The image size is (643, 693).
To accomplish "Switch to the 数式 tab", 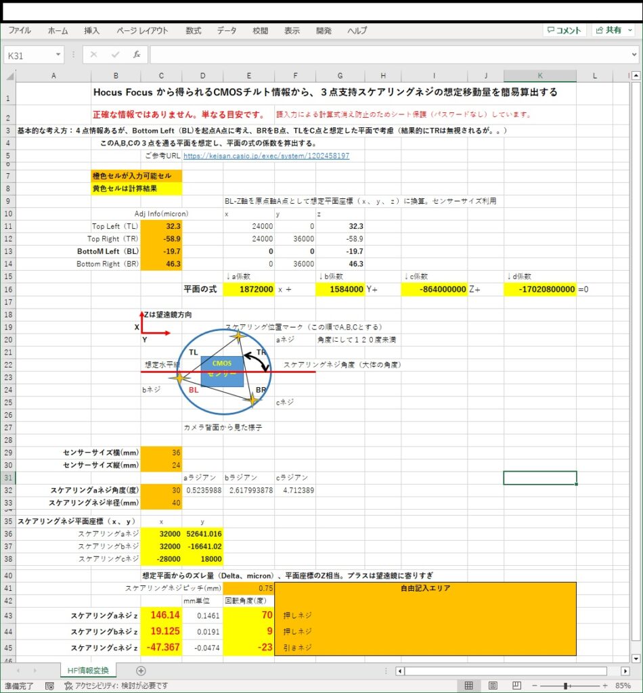I will pyautogui.click(x=194, y=30).
